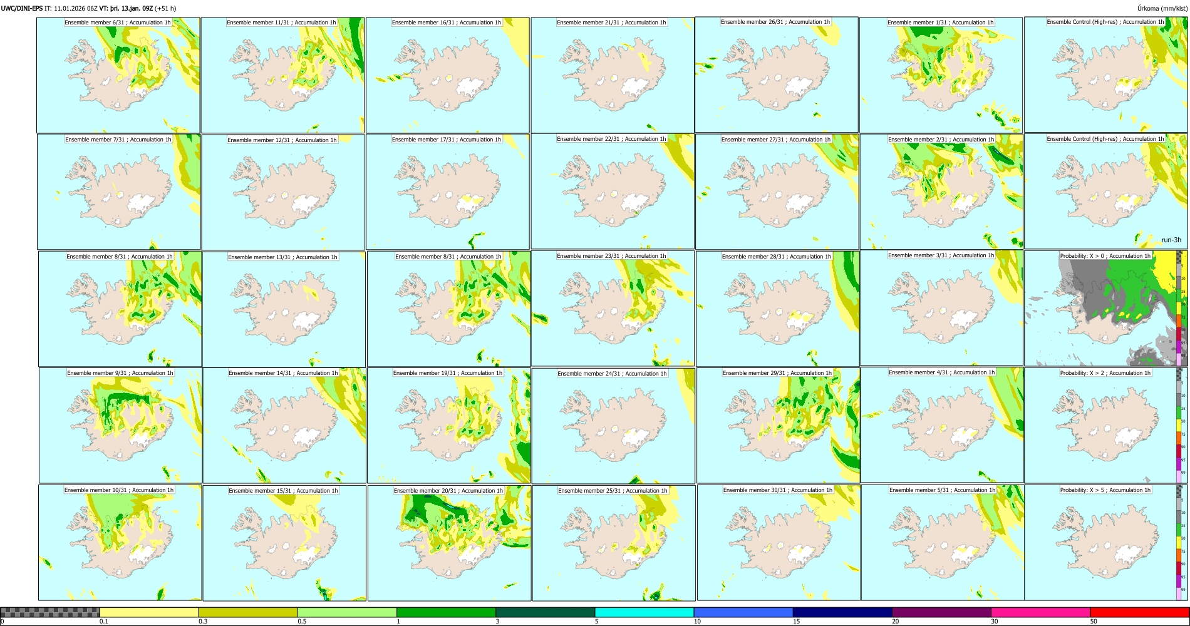Open the Ensemble member 6/31 map panel
Screen dimensions: 1190x626
[118, 75]
